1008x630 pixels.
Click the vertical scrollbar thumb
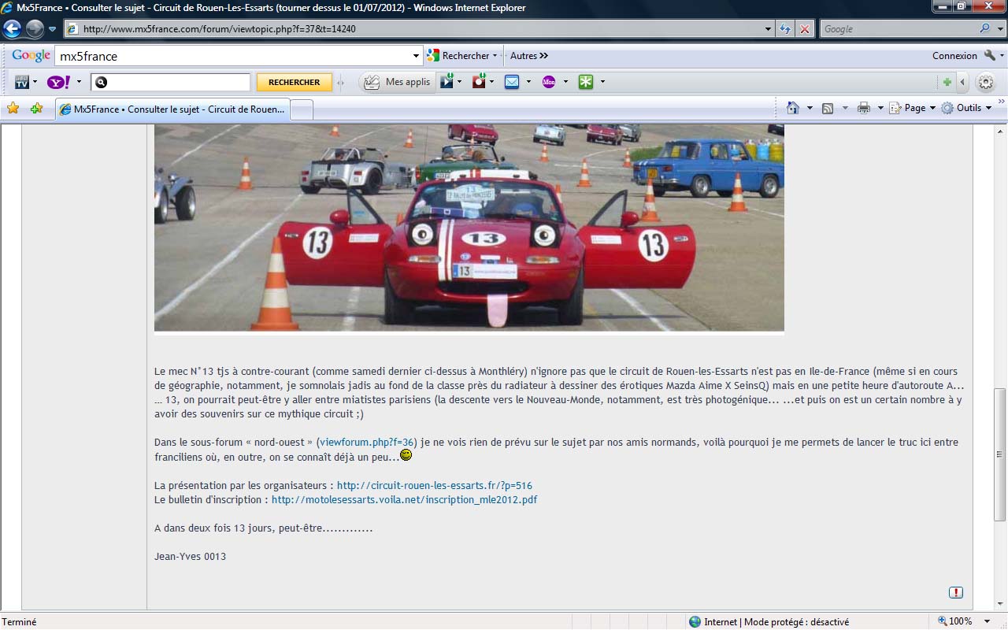click(1000, 454)
